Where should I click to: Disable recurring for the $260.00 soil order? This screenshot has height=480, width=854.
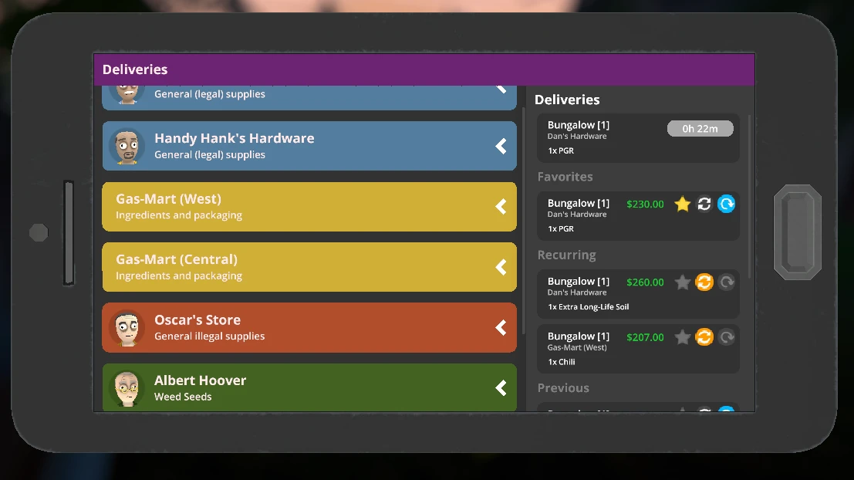704,282
